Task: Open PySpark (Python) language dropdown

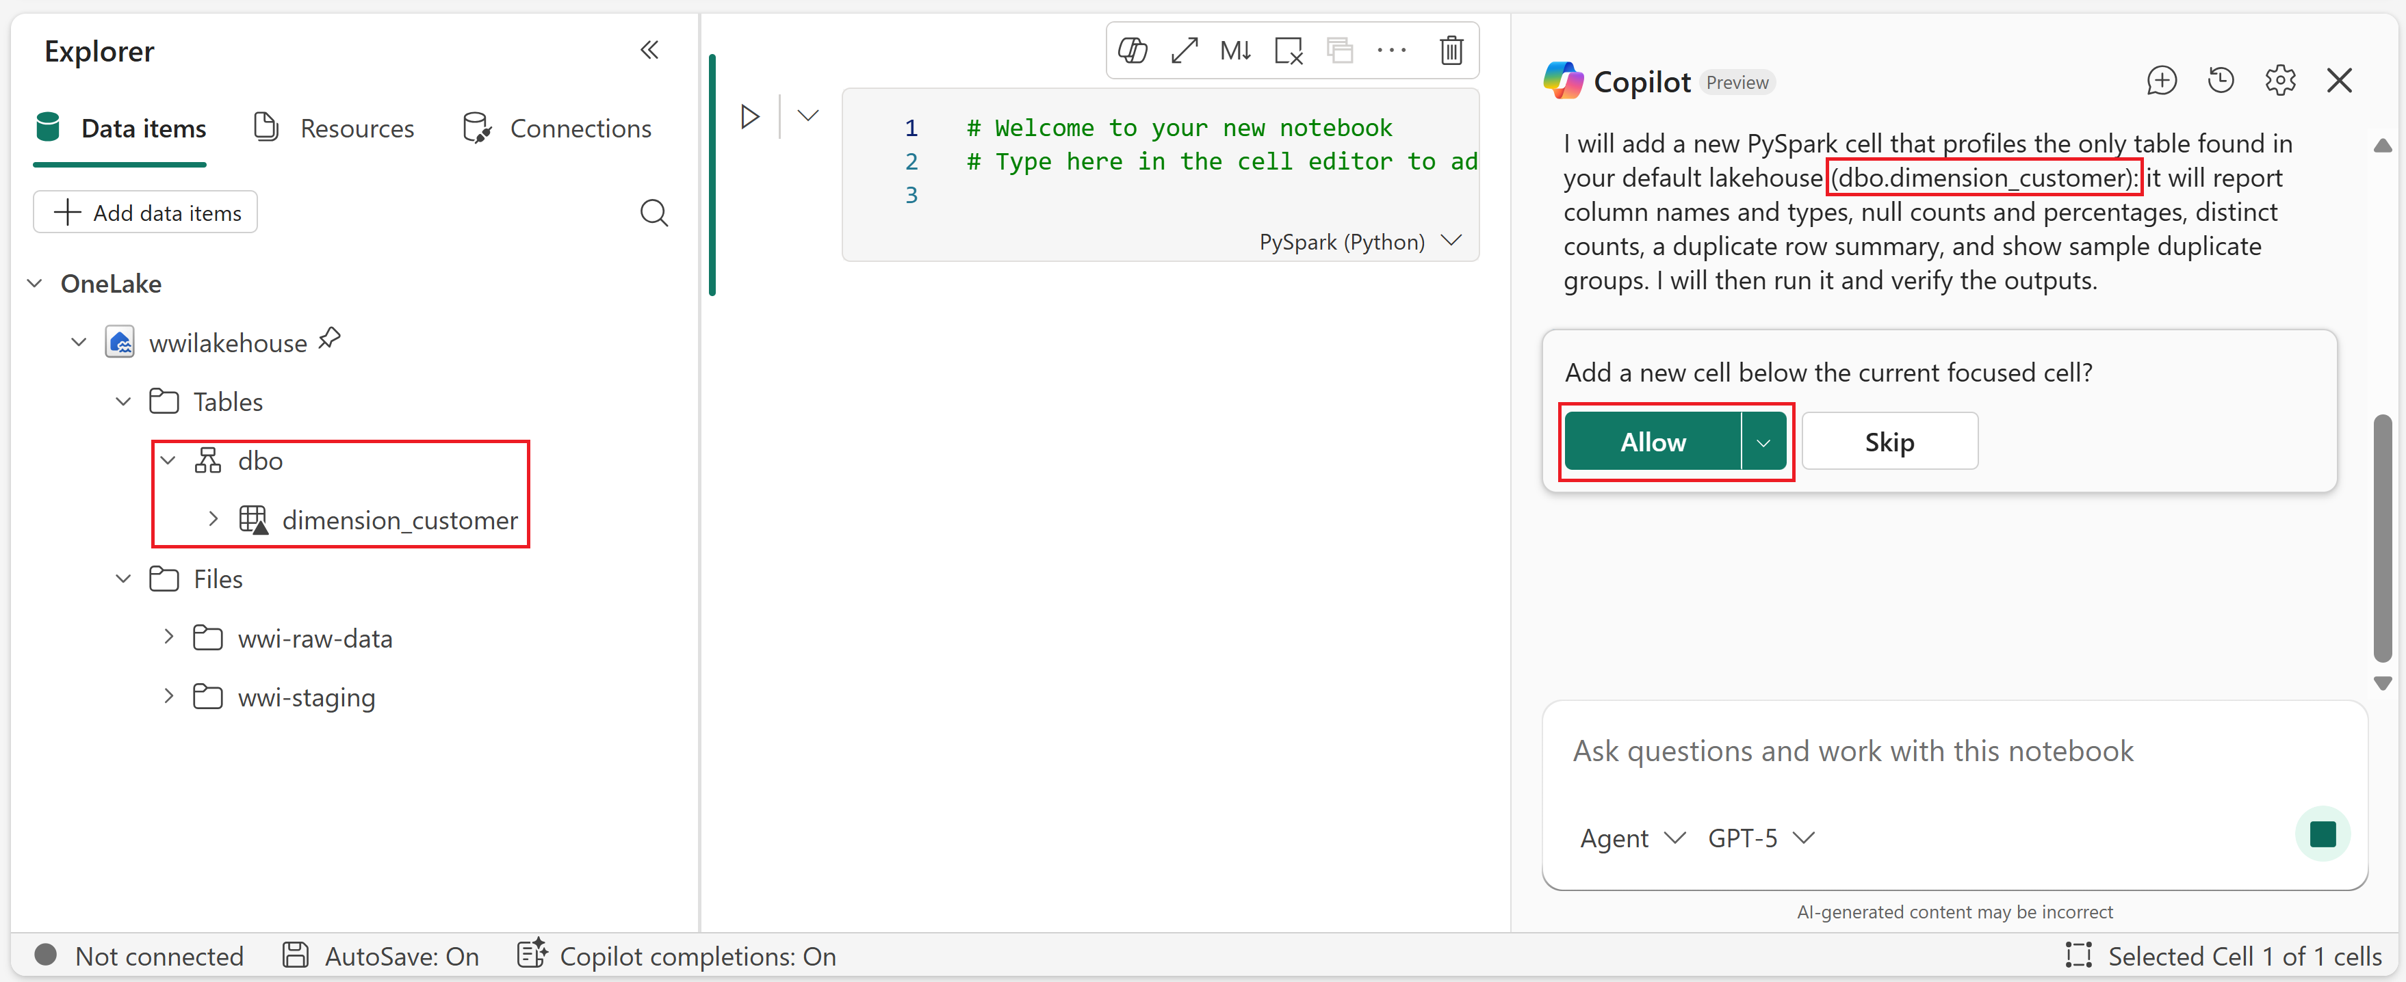Action: coord(1359,242)
